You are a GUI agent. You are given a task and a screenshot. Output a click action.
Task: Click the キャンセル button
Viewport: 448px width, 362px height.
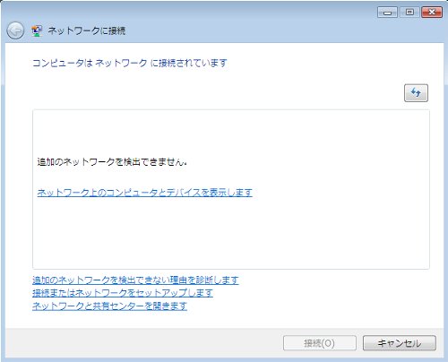(400, 343)
